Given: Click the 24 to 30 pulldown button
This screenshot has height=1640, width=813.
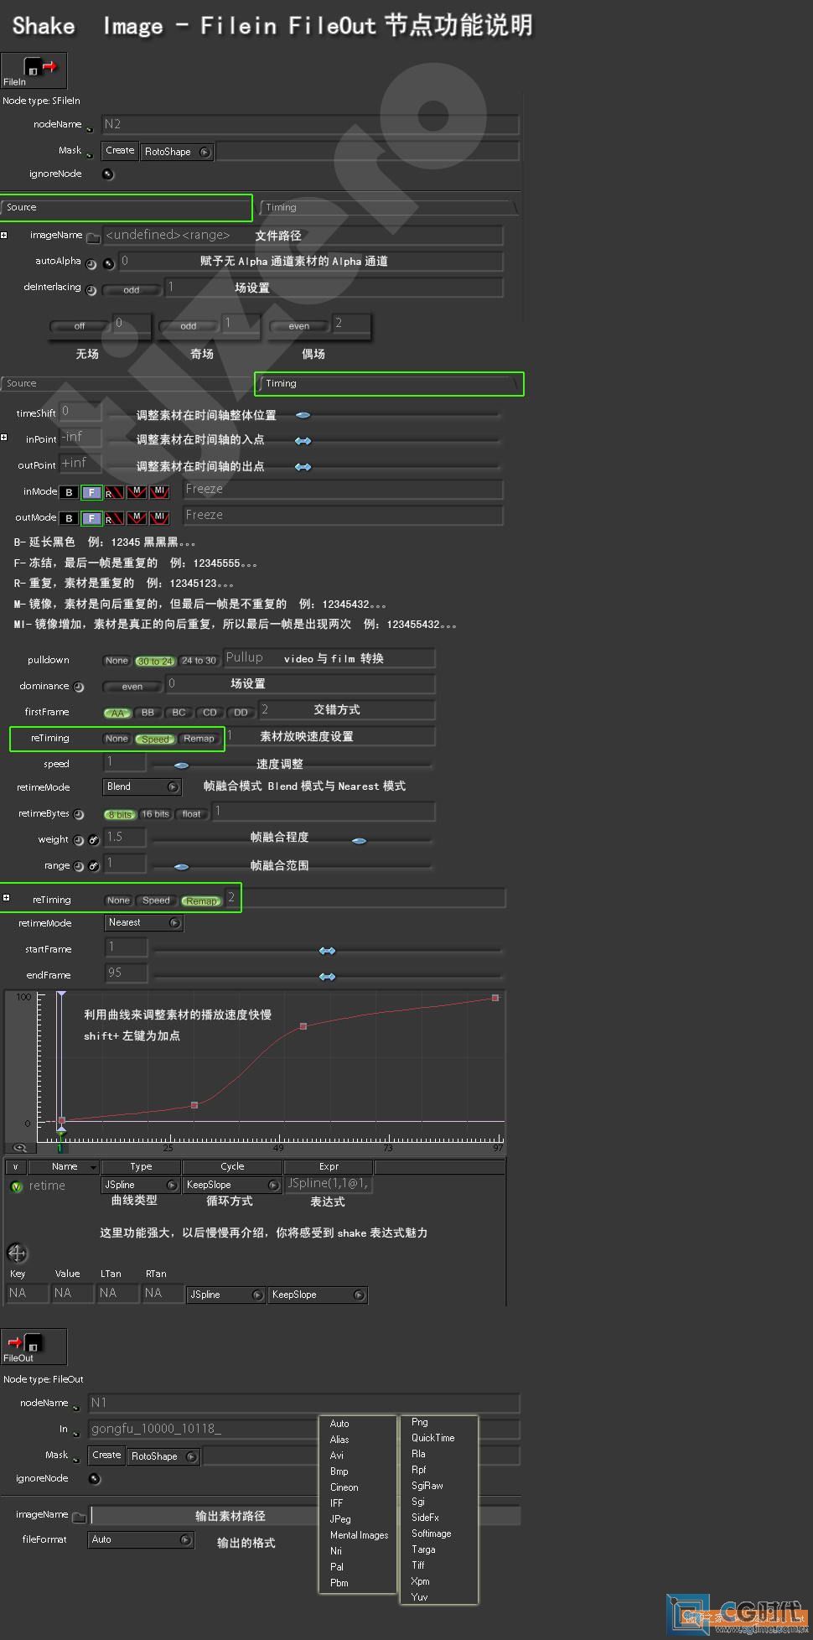Looking at the screenshot, I should tap(199, 661).
